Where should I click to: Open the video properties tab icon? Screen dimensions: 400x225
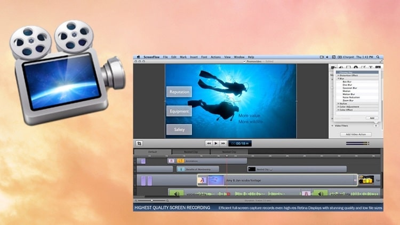[x=333, y=68]
